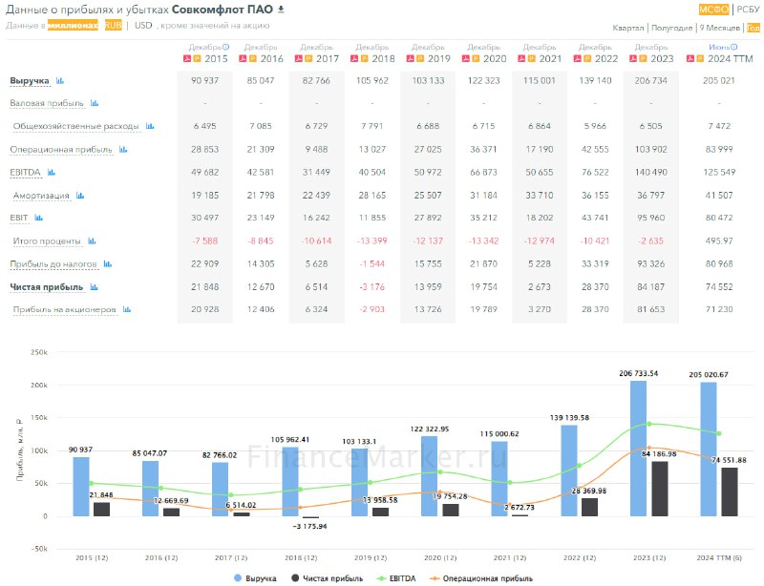Toggle Операционная прибыль series in chart legend

pos(481,578)
